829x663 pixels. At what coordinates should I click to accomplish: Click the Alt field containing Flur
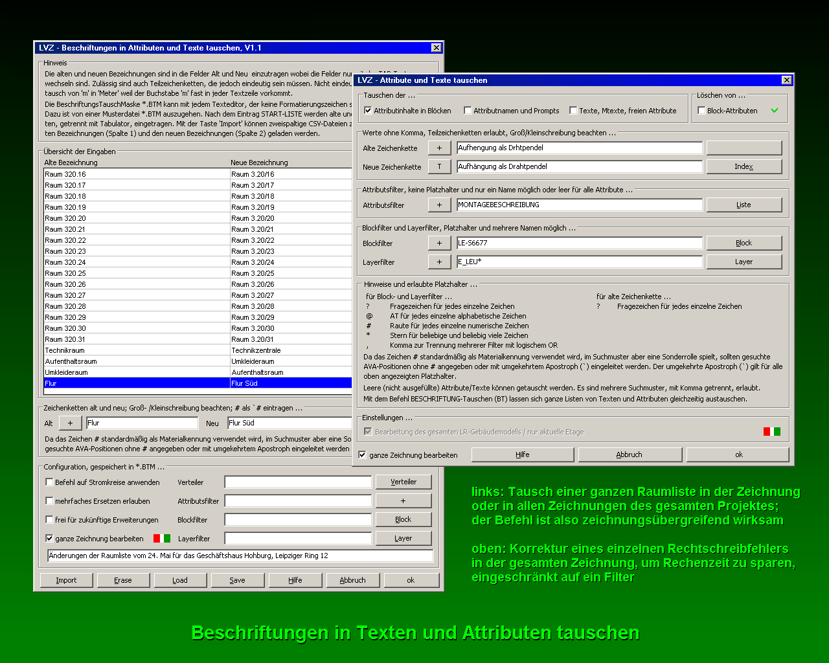click(142, 423)
